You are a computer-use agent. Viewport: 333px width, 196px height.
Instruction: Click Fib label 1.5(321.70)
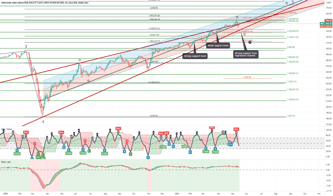pyautogui.click(x=154, y=35)
